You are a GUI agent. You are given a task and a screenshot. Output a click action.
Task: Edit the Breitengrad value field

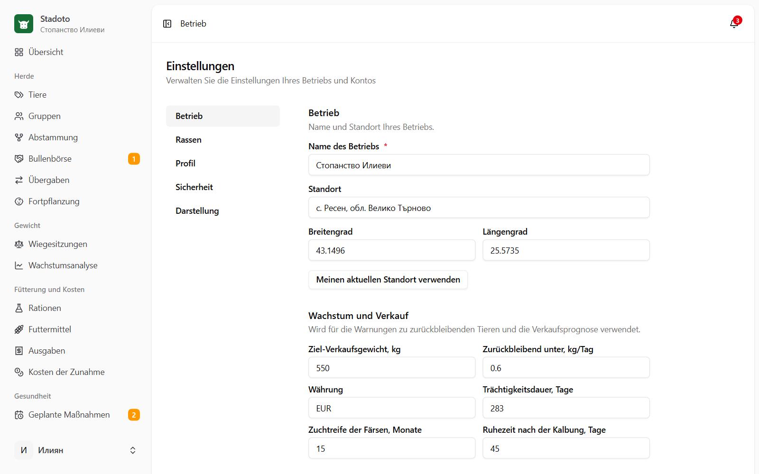392,250
